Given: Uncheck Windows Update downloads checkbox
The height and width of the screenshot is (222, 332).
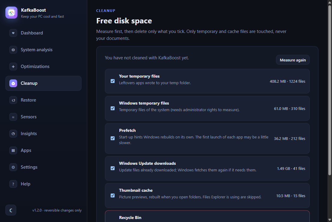Looking at the screenshot, I should [113, 168].
